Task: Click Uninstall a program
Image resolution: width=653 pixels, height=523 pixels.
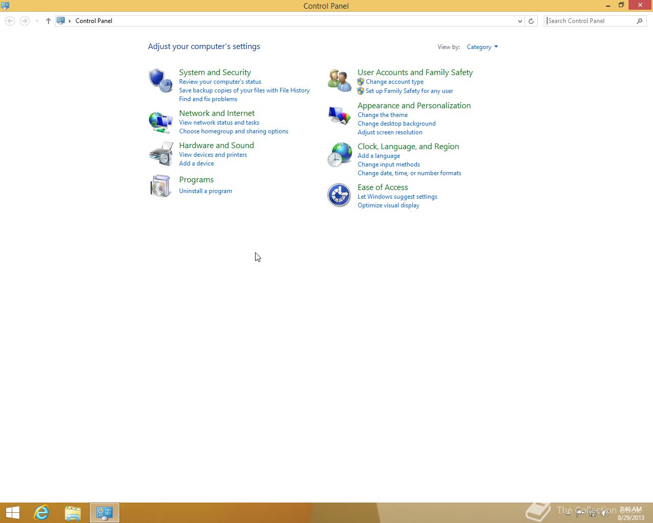Action: point(206,191)
